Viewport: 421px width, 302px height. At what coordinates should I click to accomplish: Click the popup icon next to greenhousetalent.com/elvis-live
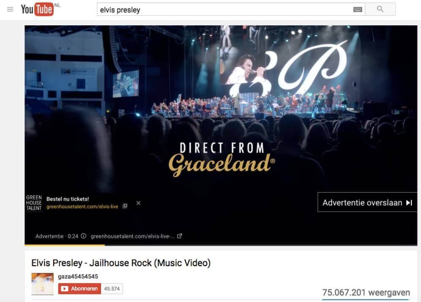tap(125, 206)
